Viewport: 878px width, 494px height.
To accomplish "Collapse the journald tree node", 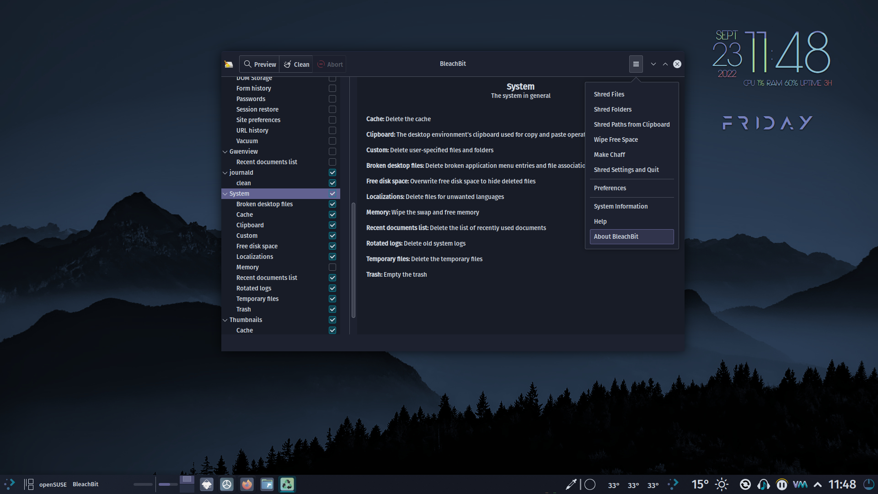I will point(225,172).
